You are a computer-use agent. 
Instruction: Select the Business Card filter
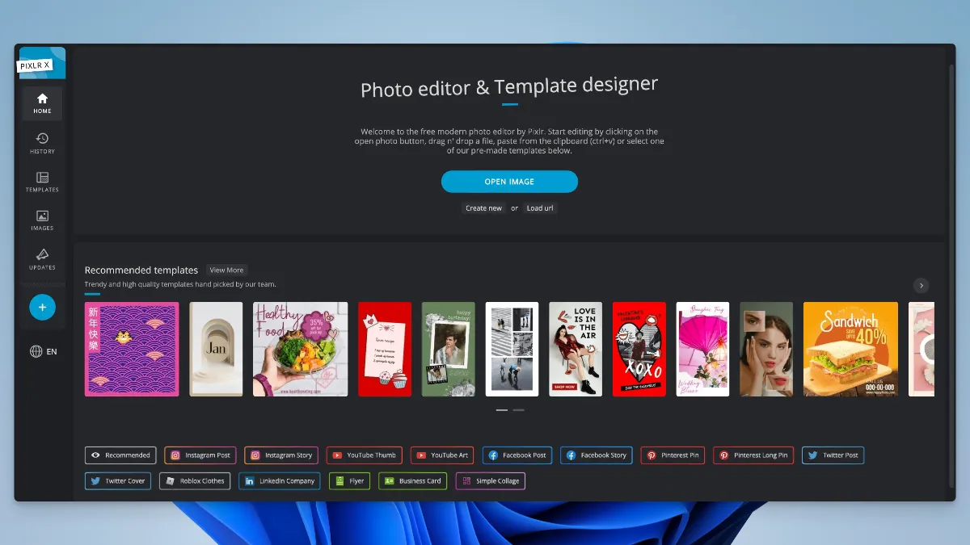tap(412, 480)
